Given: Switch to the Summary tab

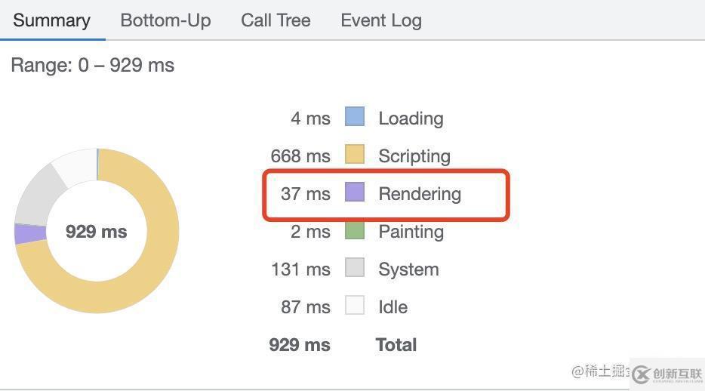Looking at the screenshot, I should (x=51, y=20).
